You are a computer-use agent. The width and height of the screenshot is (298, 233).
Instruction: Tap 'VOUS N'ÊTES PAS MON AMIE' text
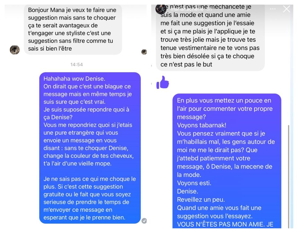coord(221,224)
